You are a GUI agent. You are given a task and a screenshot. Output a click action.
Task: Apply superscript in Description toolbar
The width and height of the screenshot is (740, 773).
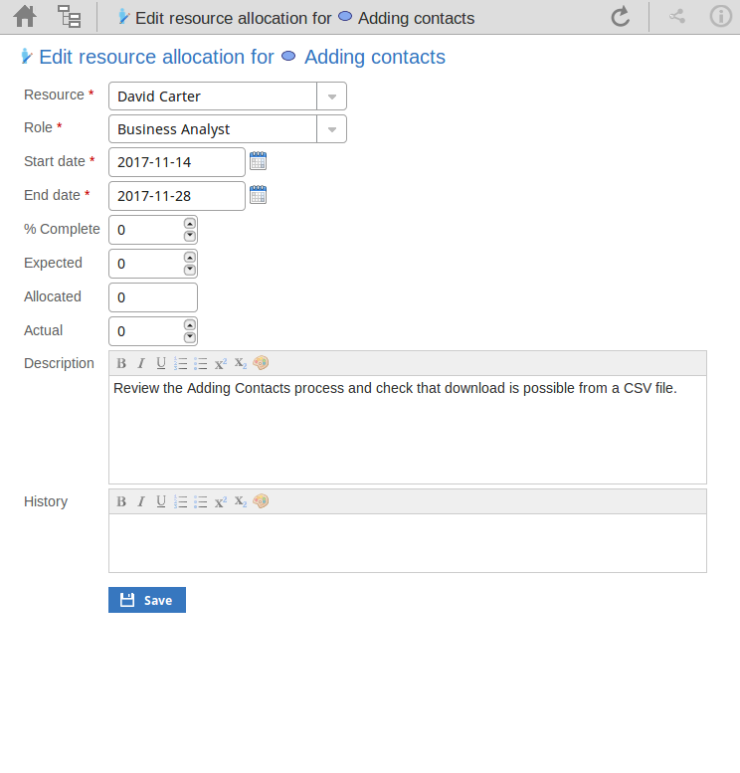coord(221,363)
